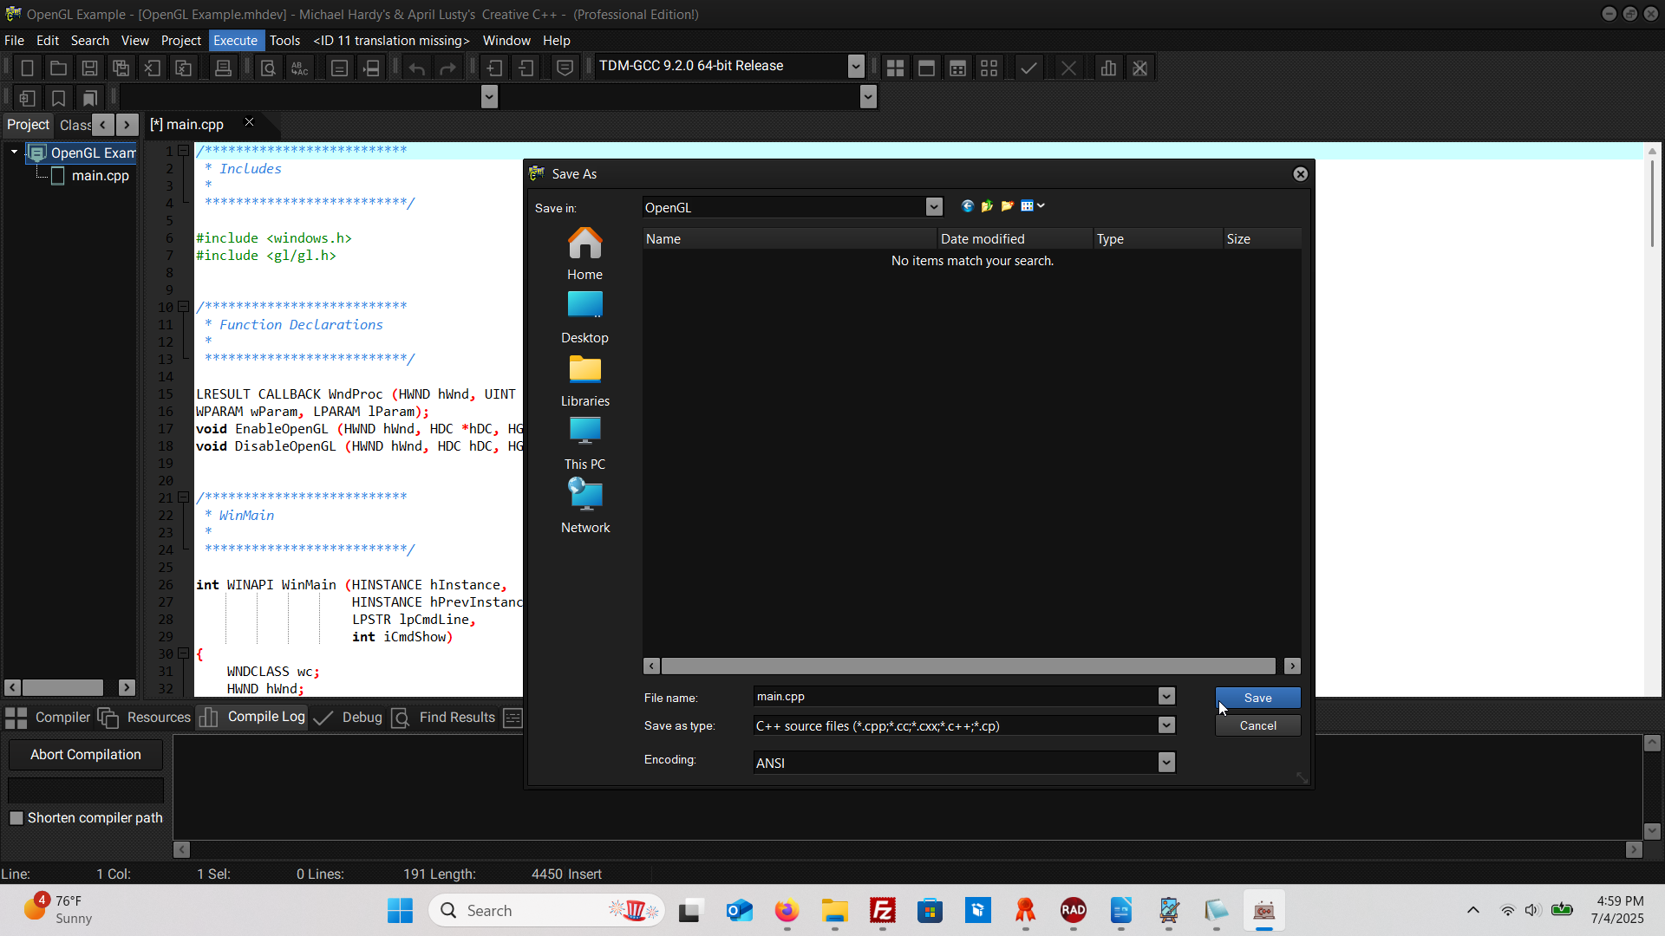This screenshot has width=1665, height=936.
Task: Open FileZilla from the taskbar
Action: (x=883, y=910)
